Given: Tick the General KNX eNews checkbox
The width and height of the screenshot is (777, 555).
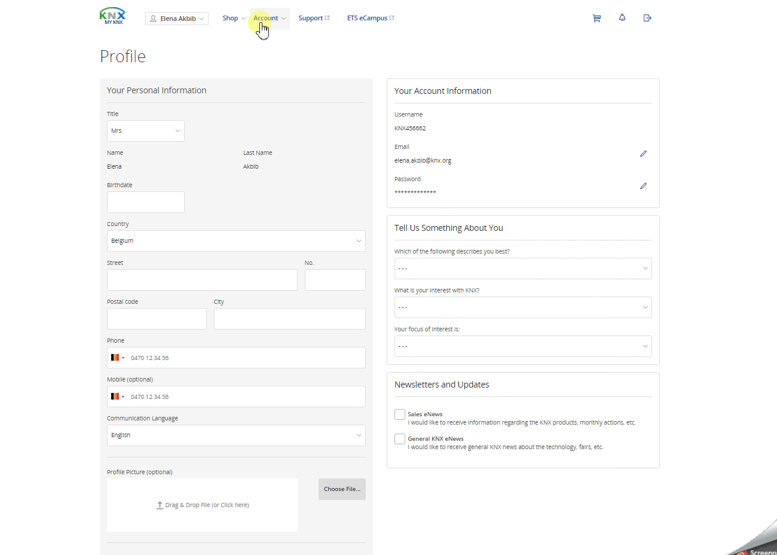Looking at the screenshot, I should coord(400,439).
